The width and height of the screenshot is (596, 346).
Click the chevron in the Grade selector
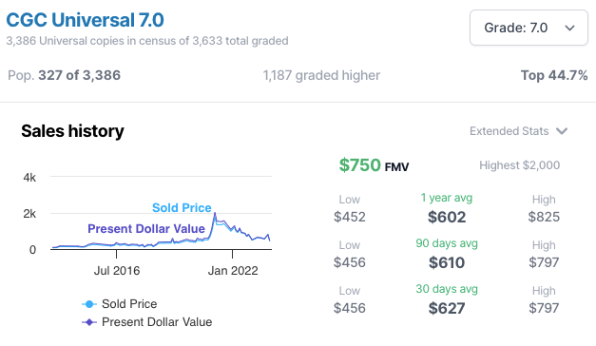[569, 29]
